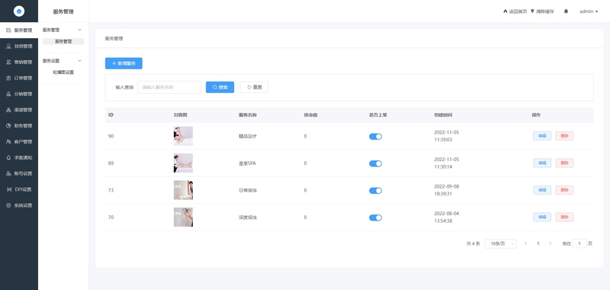Click the 新增服务 button
Image resolution: width=610 pixels, height=290 pixels.
point(124,63)
